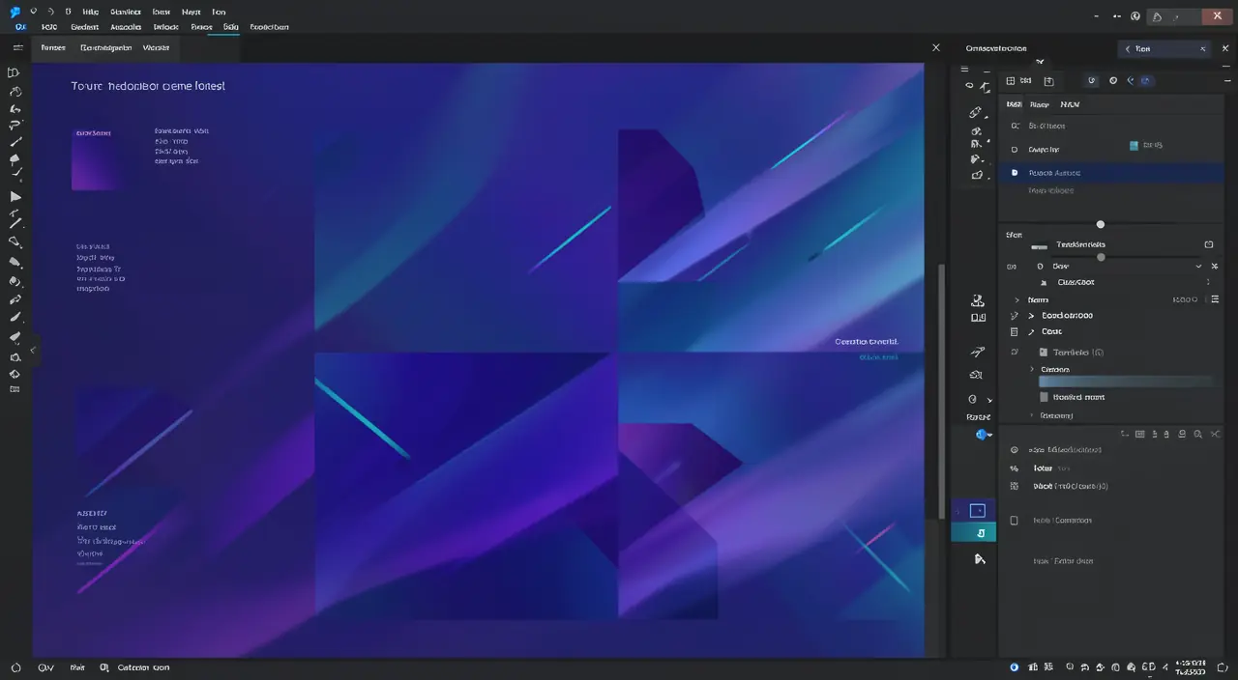1238x680 pixels.
Task: Click the lower slider handle in the right panel
Action: 1101,257
